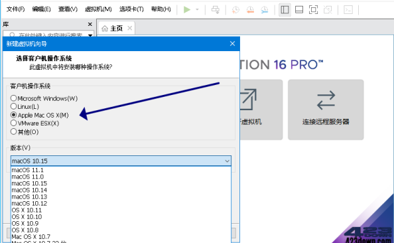Click the 连接远程服务器 tile

click(326, 110)
